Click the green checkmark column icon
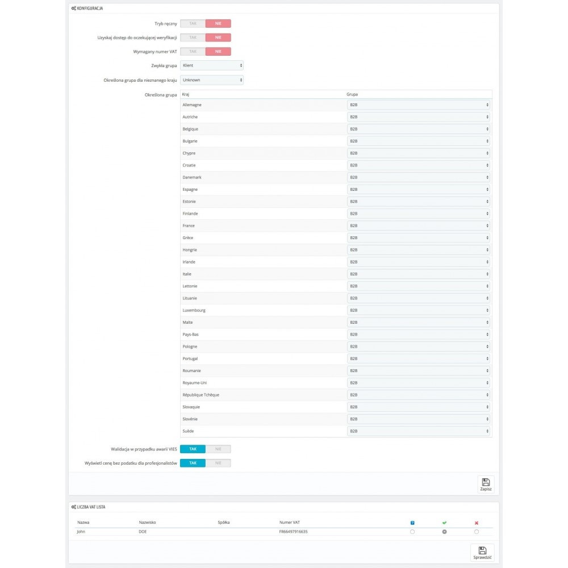The width and height of the screenshot is (568, 568). pyautogui.click(x=444, y=523)
